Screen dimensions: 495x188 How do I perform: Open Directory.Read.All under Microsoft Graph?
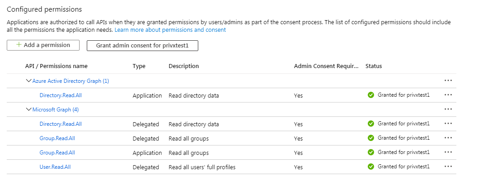click(x=61, y=124)
